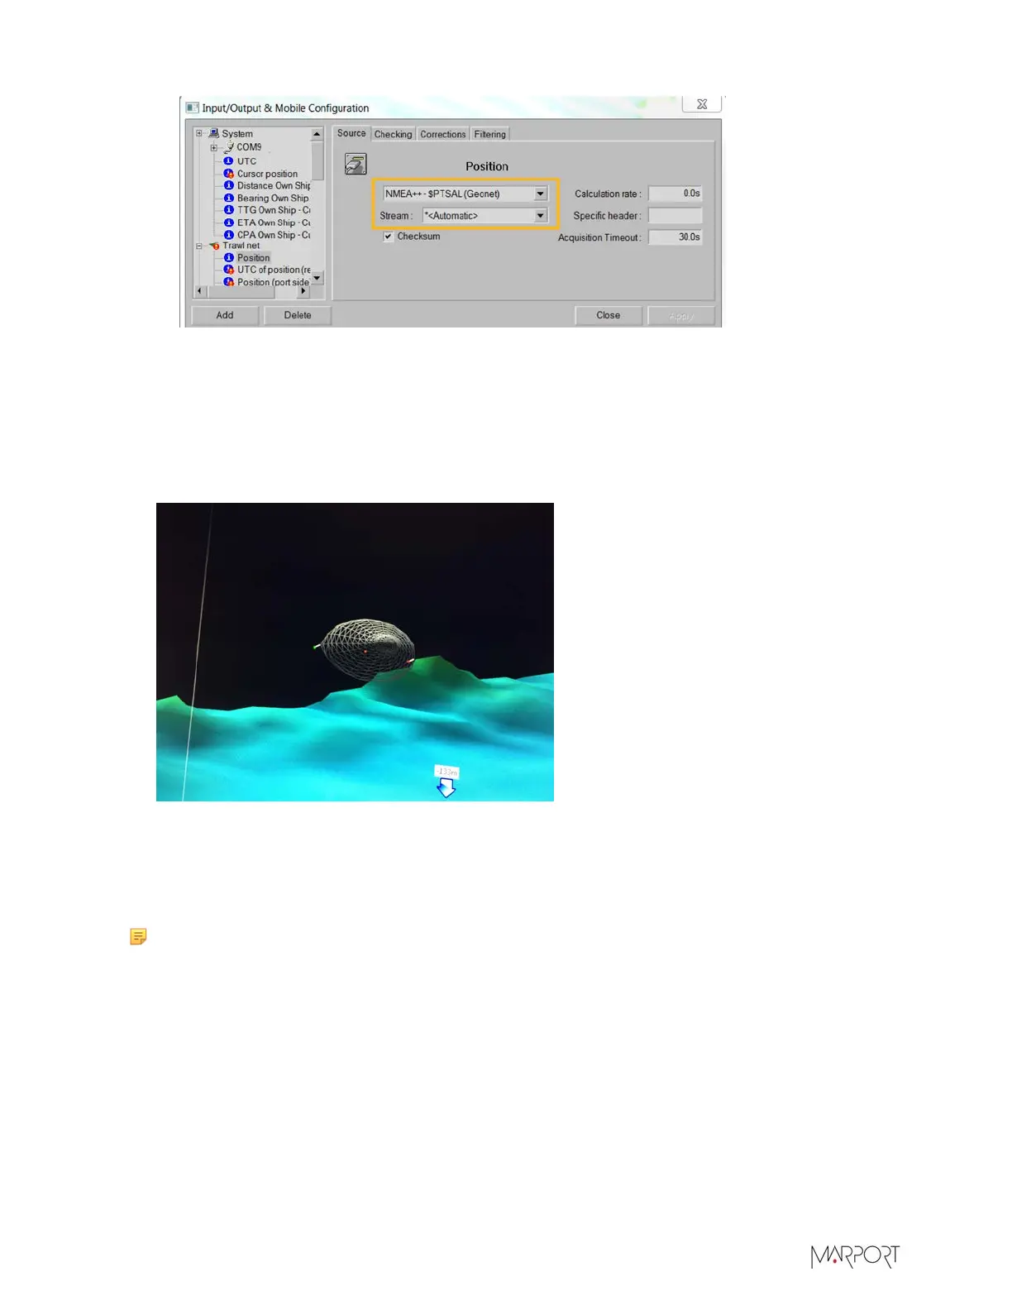Image resolution: width=1012 pixels, height=1310 pixels.
Task: Click the trawl net 3D model
Action: [x=367, y=649]
